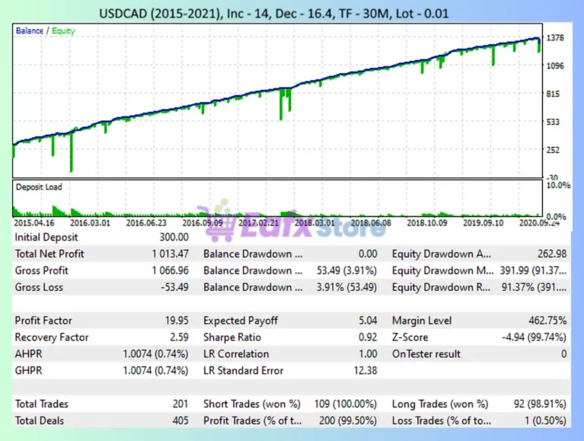Screen dimensions: 584x441
Task: Click the '533' y-axis value
Action: (553, 122)
